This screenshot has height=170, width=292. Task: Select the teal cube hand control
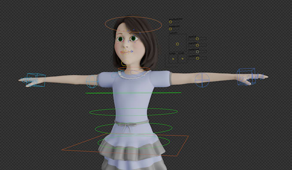point(36,80)
